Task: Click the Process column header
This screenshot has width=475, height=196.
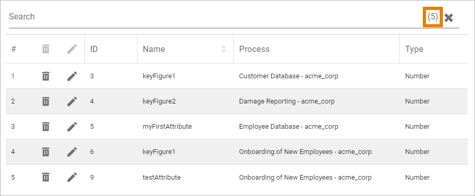Action: click(254, 49)
